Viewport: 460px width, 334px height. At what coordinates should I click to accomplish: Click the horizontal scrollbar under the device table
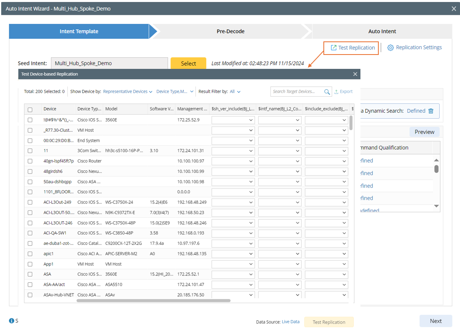tap(153, 301)
